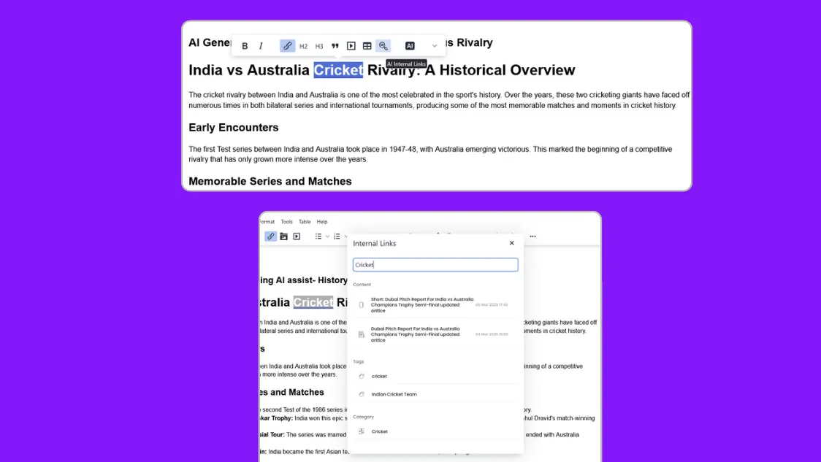The height and width of the screenshot is (462, 821).
Task: Open the Format menu in lower editor
Action: [267, 222]
